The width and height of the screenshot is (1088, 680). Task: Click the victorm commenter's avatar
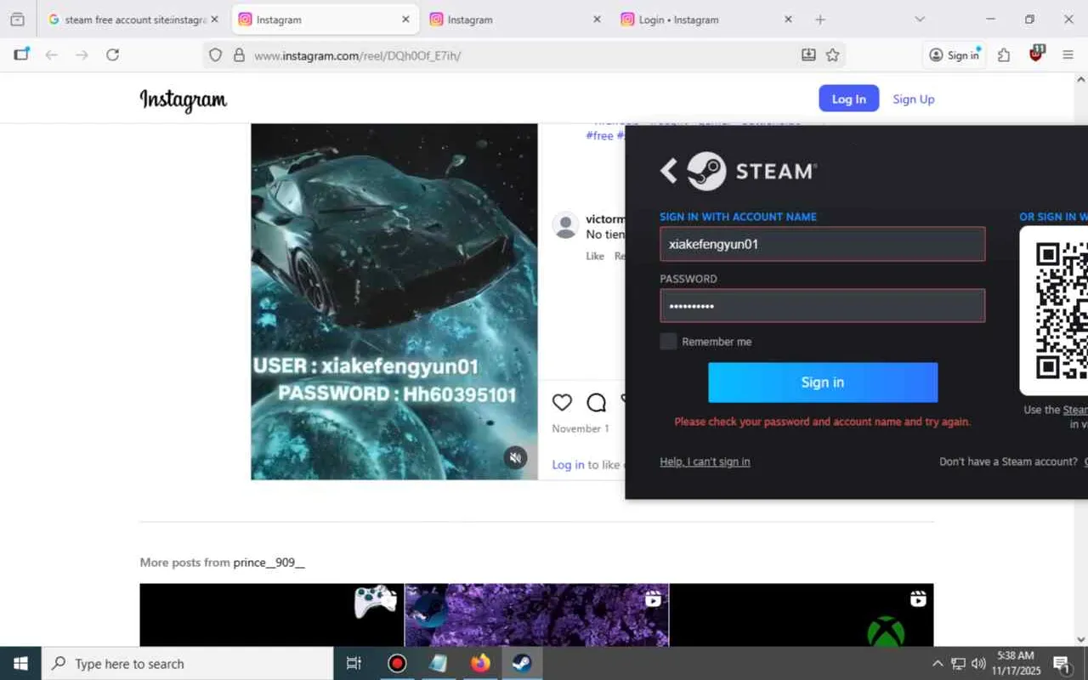click(565, 225)
